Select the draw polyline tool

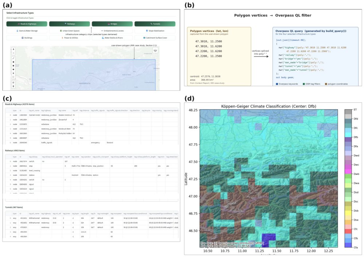[13, 58]
